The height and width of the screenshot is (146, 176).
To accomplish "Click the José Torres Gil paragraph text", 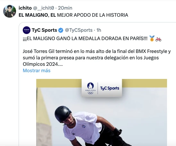I will click(x=96, y=58).
